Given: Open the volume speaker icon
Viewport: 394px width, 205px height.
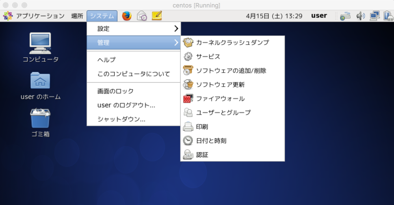Looking at the screenshot, I should pyautogui.click(x=360, y=16).
